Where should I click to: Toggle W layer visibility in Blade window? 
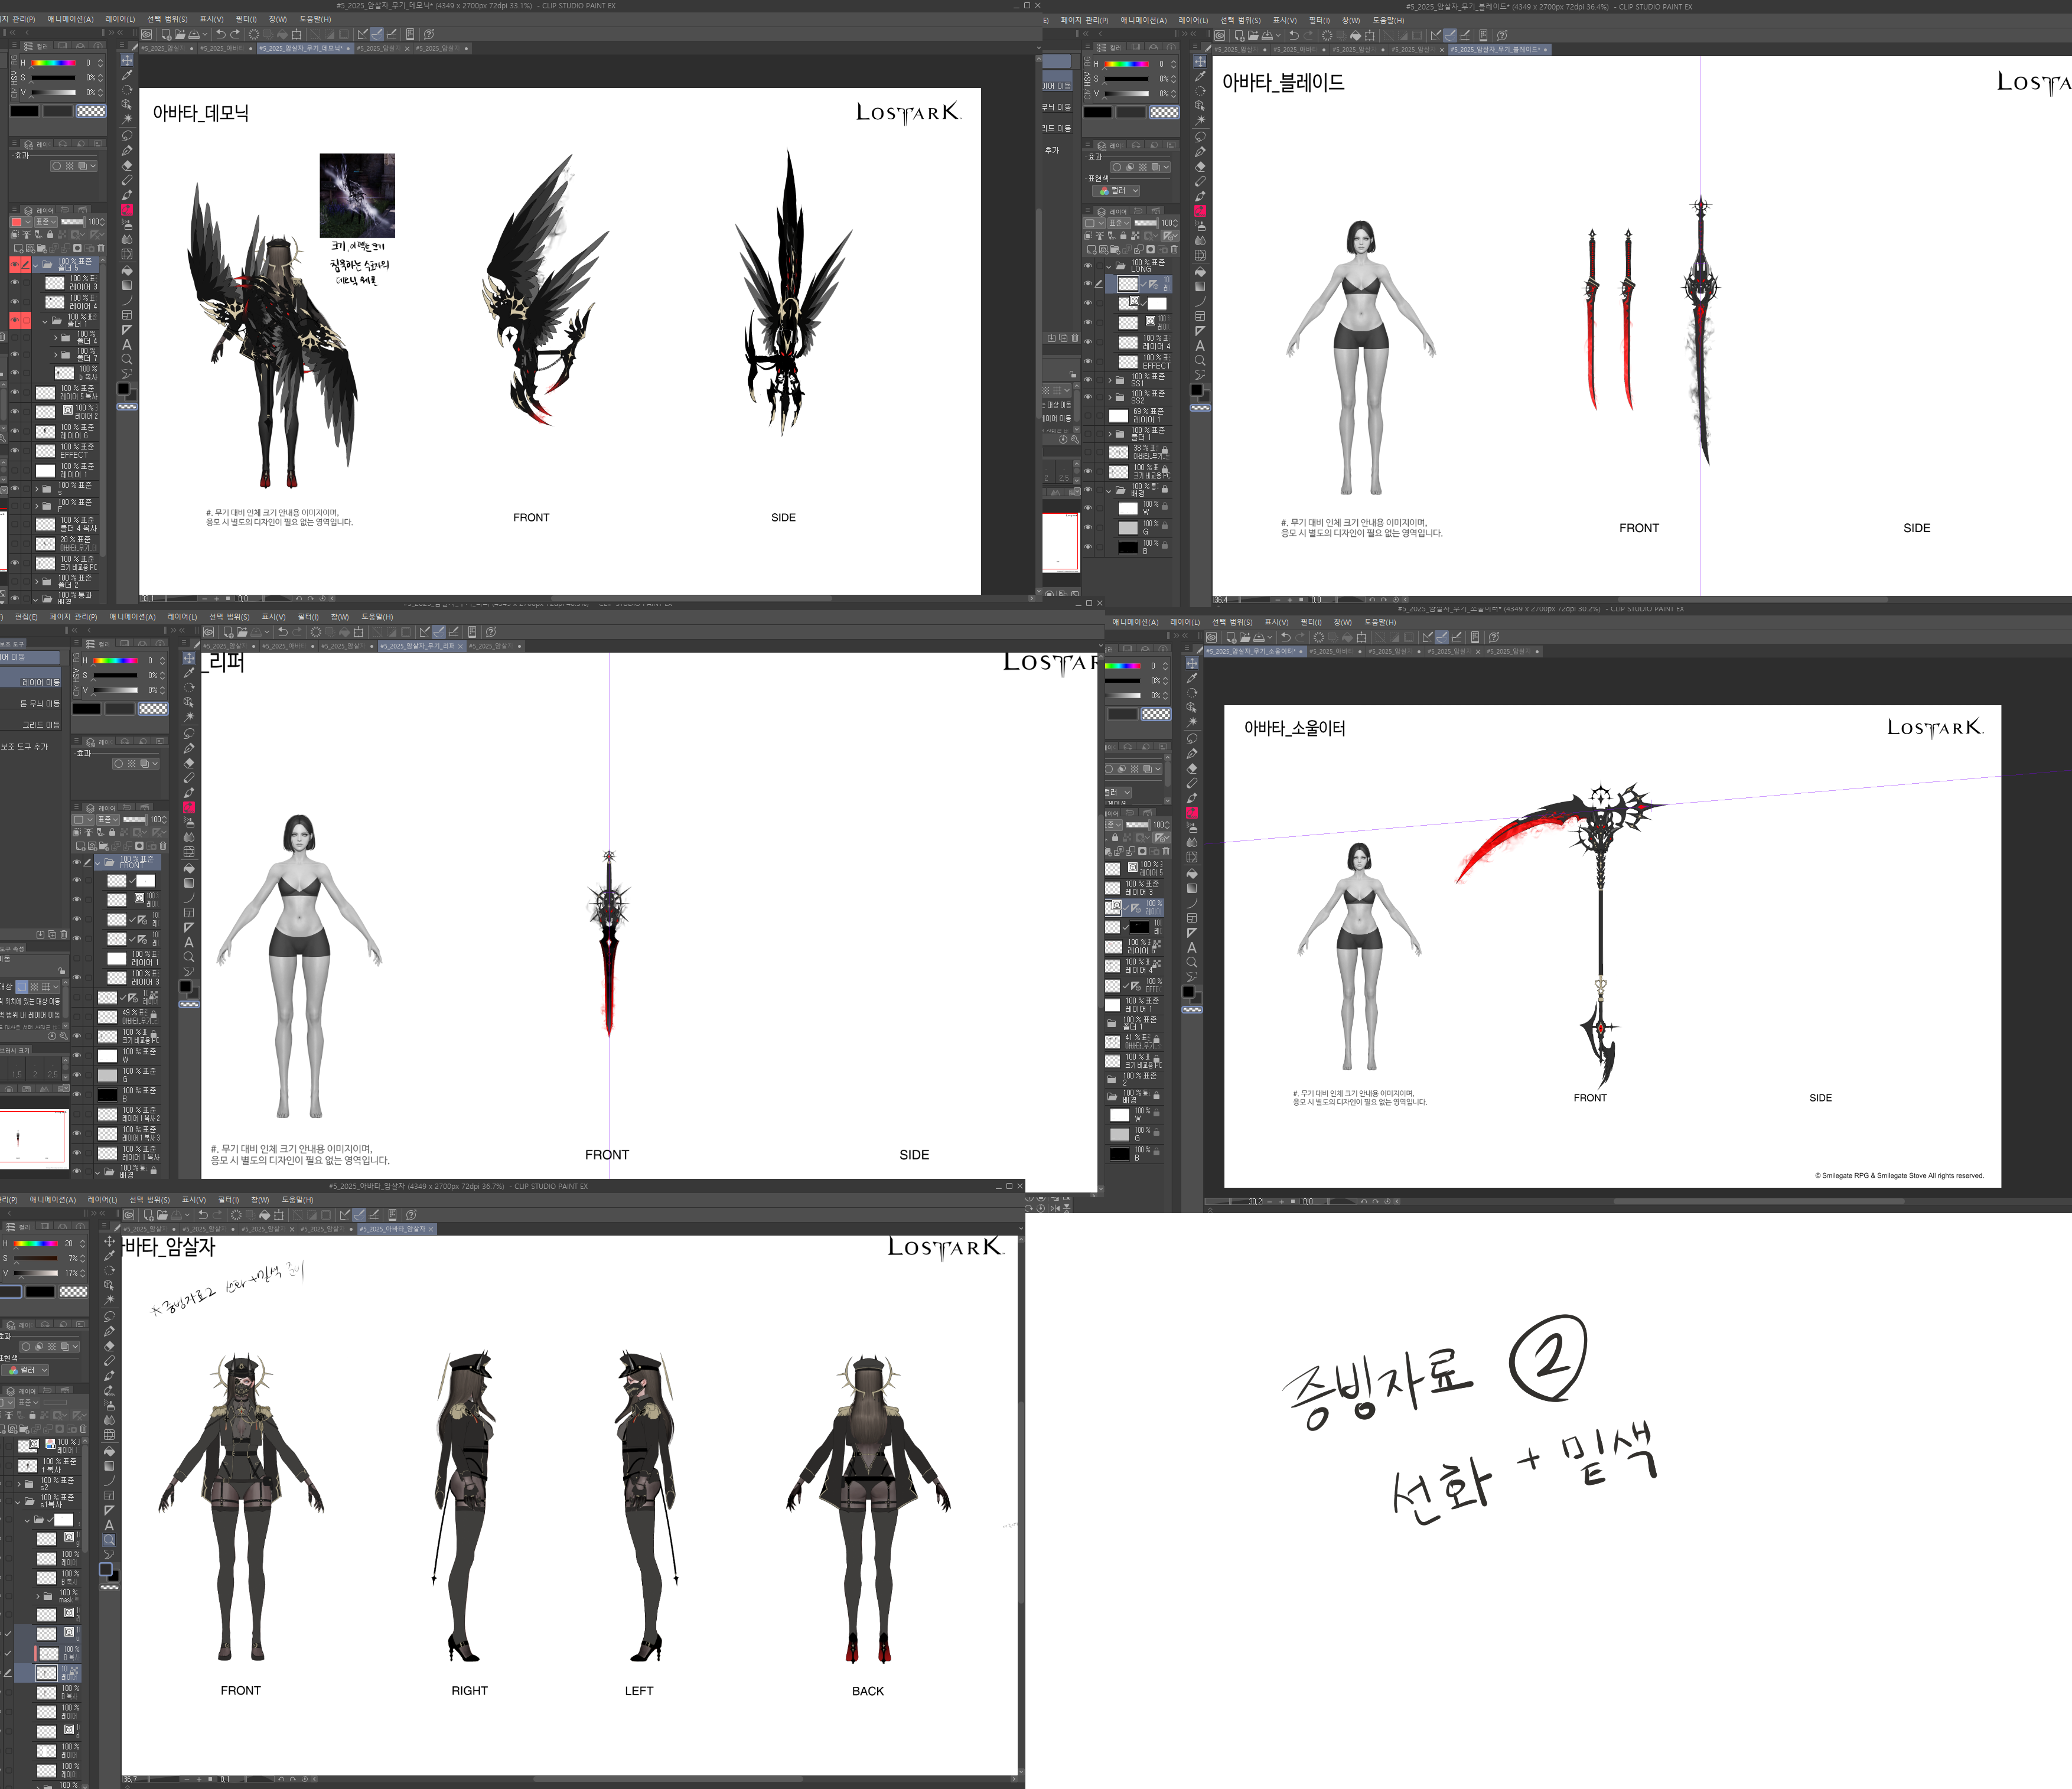click(x=1088, y=508)
